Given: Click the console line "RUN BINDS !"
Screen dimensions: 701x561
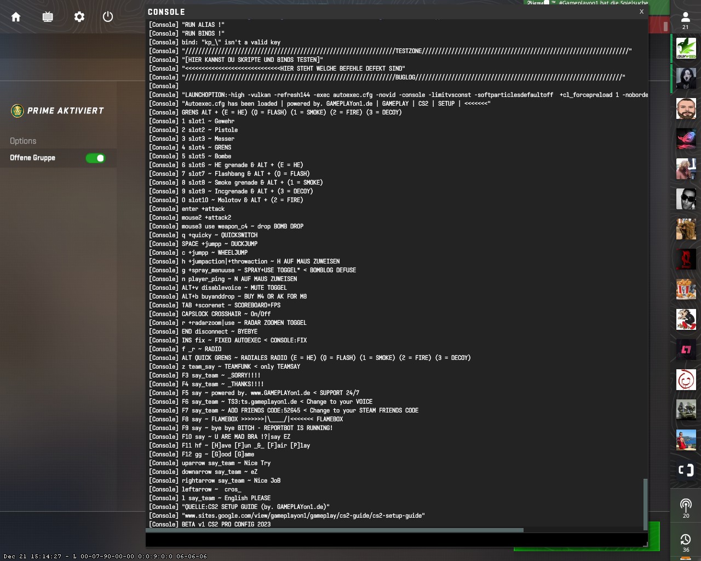Looking at the screenshot, I should tap(187, 33).
